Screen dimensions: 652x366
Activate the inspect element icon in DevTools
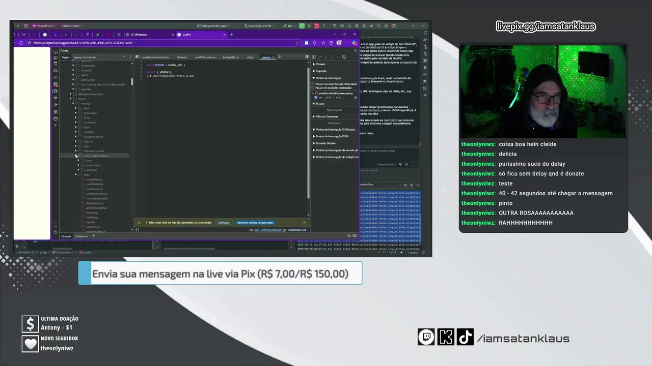pyautogui.click(x=56, y=52)
